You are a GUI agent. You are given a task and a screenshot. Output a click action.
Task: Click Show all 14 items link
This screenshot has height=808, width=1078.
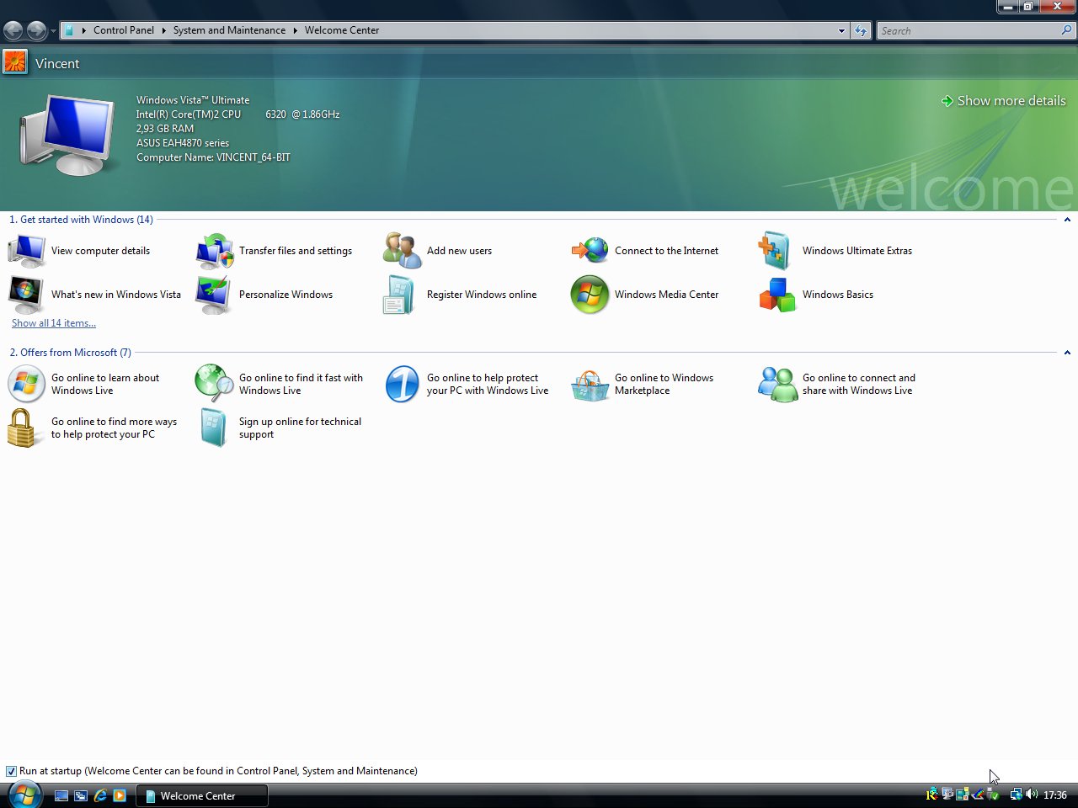tap(54, 323)
